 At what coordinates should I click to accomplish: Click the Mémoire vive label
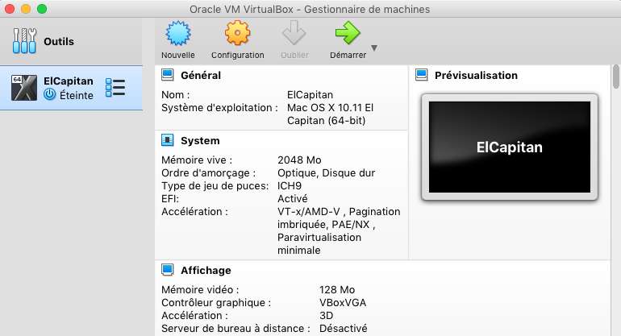point(197,160)
